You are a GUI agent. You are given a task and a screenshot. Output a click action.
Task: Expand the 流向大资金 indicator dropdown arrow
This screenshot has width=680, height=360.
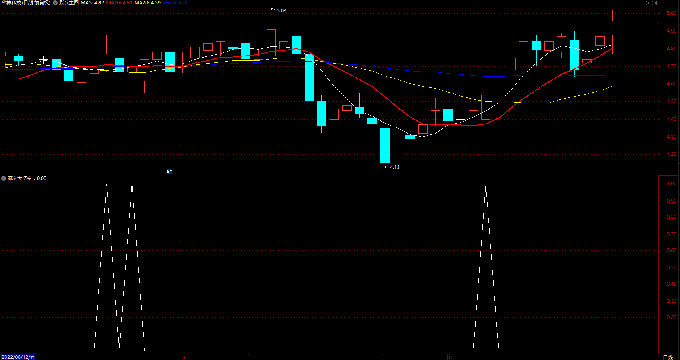[4, 178]
